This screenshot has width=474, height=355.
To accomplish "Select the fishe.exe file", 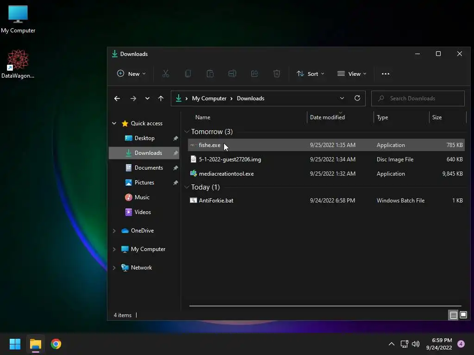I will click(x=326, y=145).
